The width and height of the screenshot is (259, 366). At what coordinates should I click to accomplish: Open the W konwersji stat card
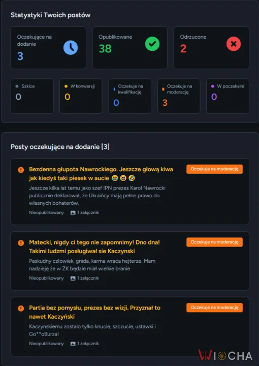(81, 96)
